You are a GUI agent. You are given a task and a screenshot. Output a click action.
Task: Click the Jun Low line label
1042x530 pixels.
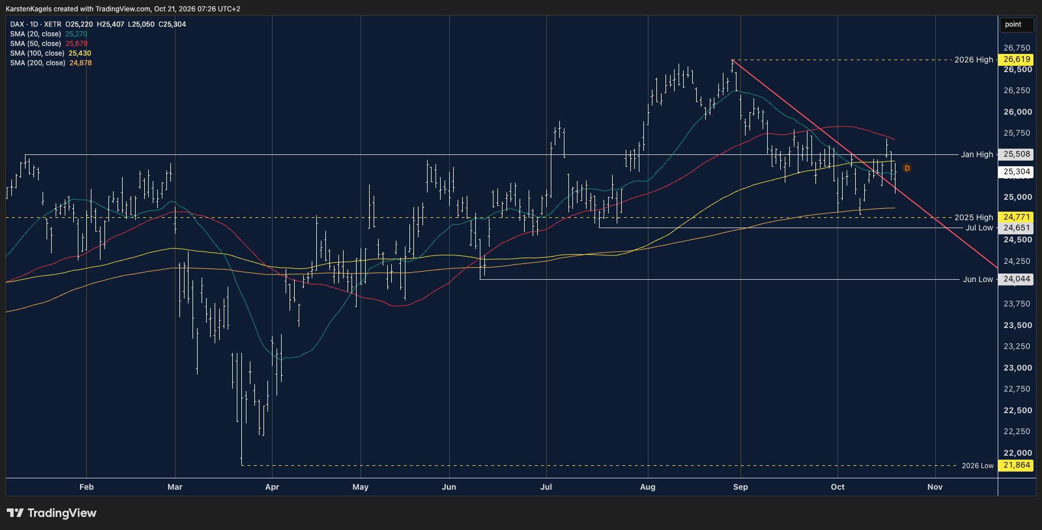pyautogui.click(x=978, y=279)
